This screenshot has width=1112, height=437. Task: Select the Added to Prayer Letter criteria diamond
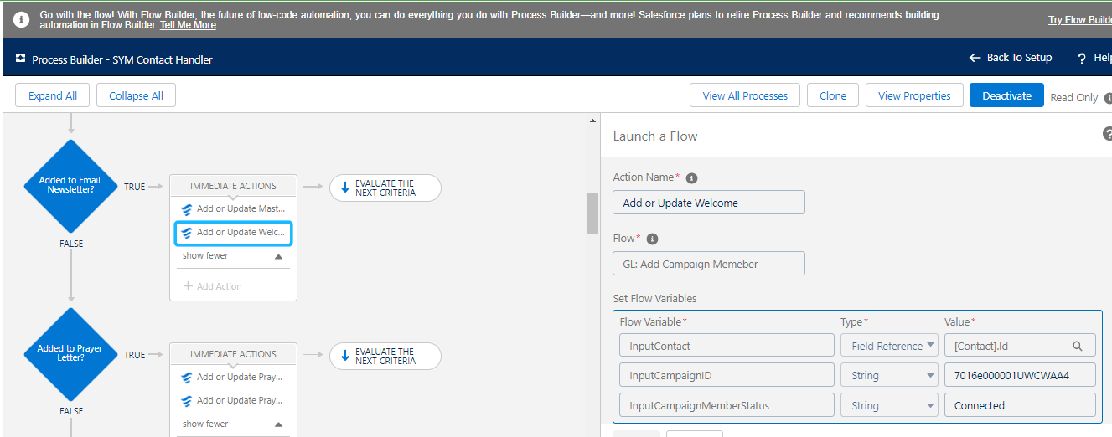pos(70,354)
